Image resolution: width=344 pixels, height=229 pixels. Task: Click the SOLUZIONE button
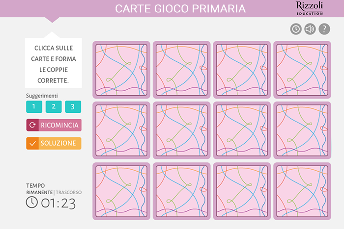(x=54, y=143)
